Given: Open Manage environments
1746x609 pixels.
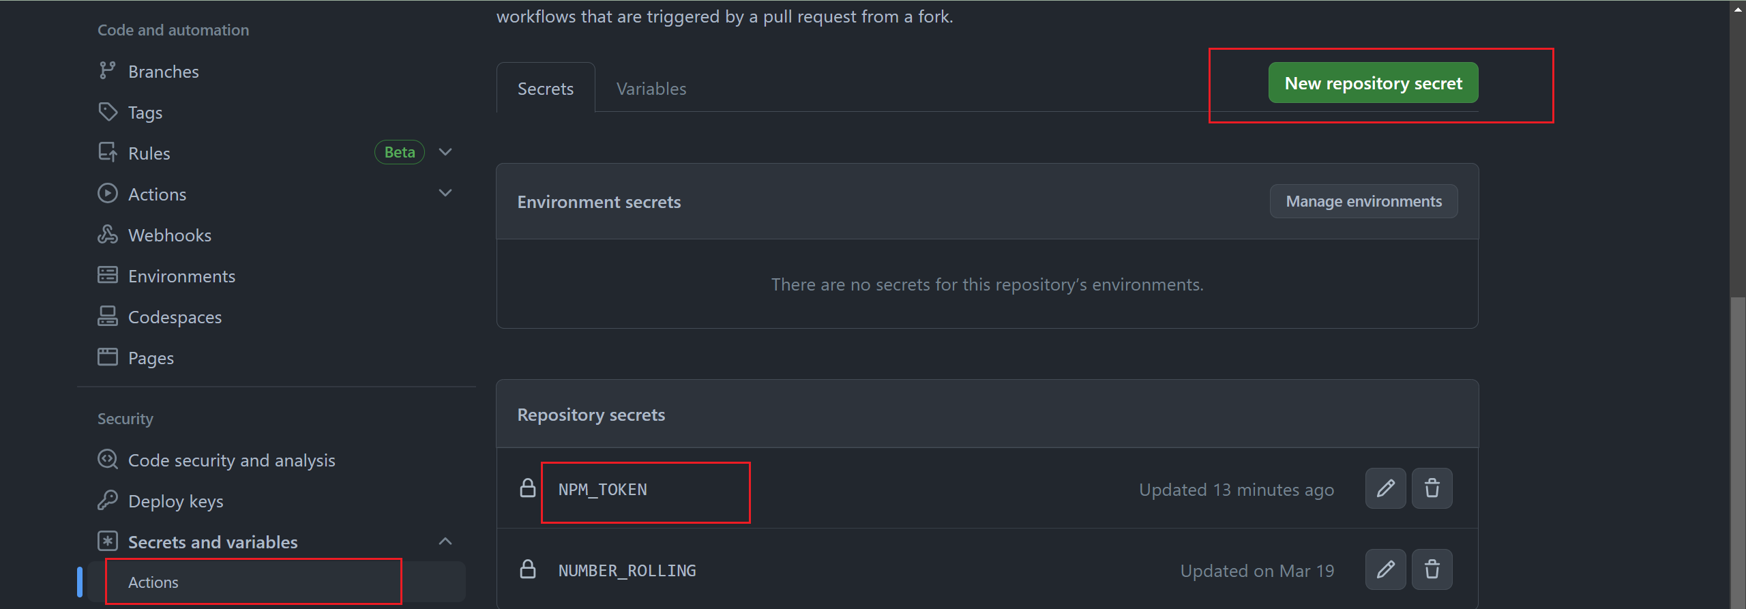Looking at the screenshot, I should point(1363,200).
